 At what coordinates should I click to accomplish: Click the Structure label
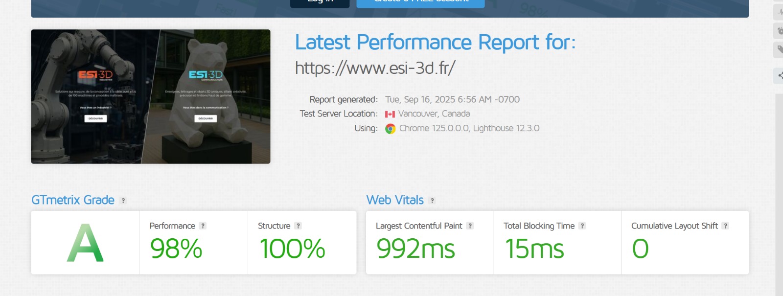[x=274, y=226]
